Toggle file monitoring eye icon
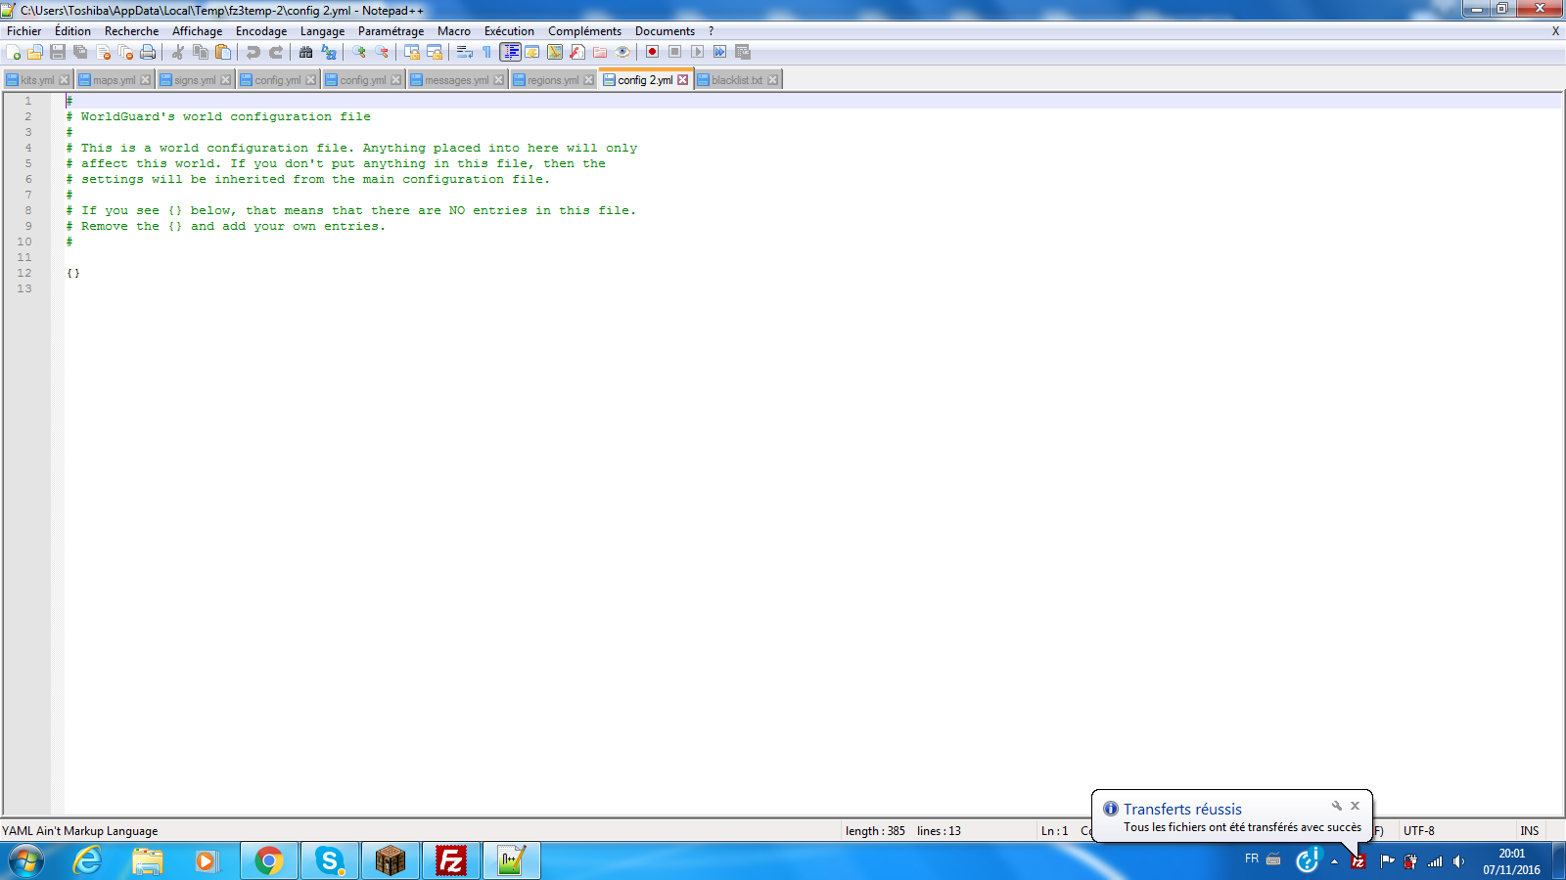1566x880 pixels. click(622, 52)
